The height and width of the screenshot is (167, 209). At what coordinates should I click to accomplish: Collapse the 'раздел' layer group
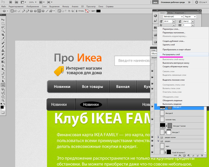(158, 141)
